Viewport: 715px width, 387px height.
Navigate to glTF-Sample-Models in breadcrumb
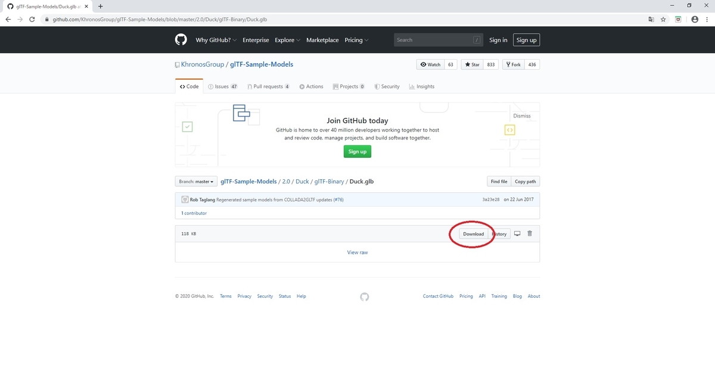(248, 182)
